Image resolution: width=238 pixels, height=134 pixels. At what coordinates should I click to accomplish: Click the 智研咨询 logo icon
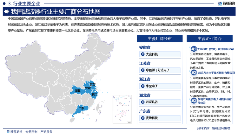220,4
